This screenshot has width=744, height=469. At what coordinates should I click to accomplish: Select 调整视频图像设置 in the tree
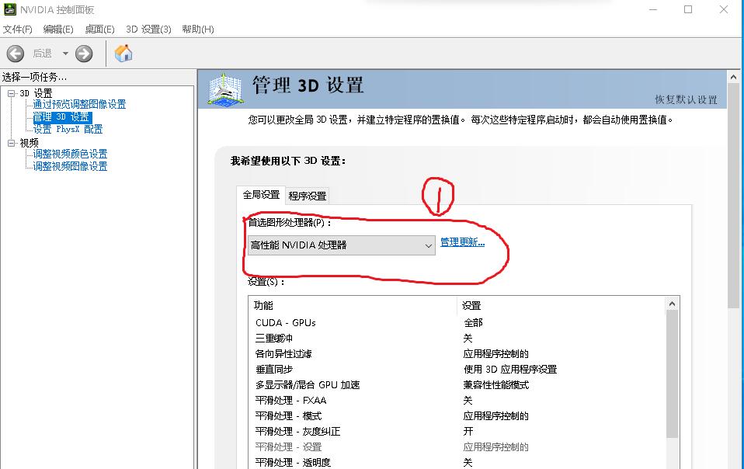click(x=70, y=166)
